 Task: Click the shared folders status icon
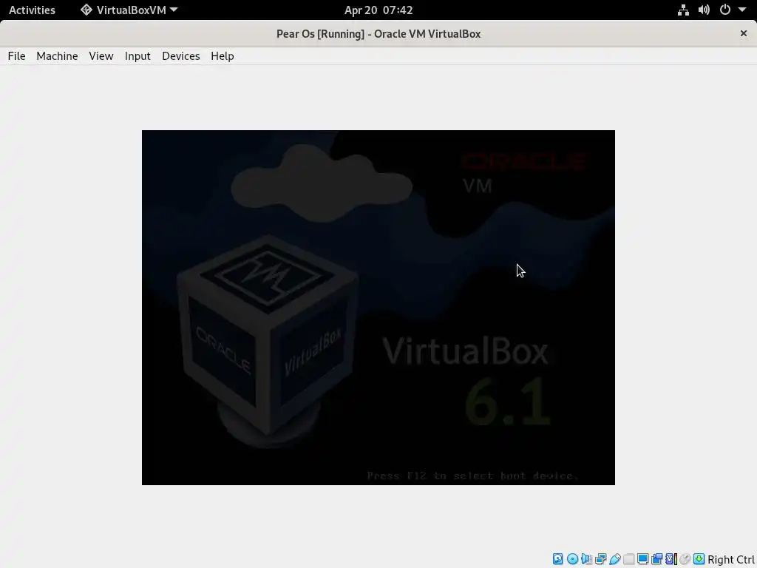[628, 559]
